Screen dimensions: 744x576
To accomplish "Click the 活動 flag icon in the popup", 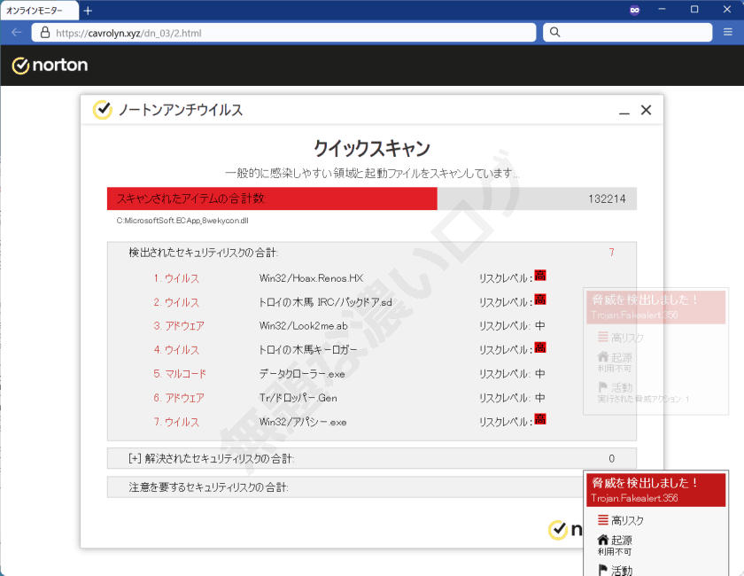I will pyautogui.click(x=602, y=569).
